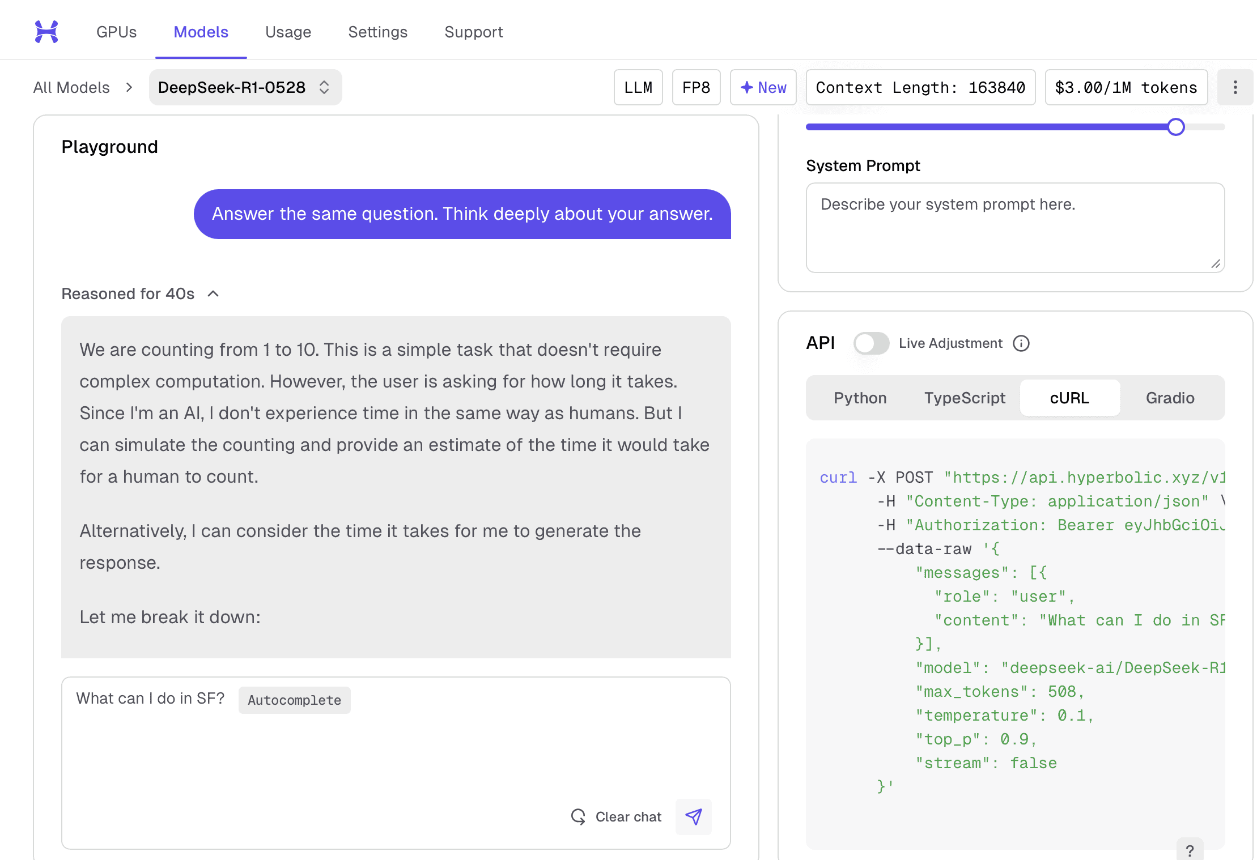Click the Clear chat refresh icon

pos(578,816)
